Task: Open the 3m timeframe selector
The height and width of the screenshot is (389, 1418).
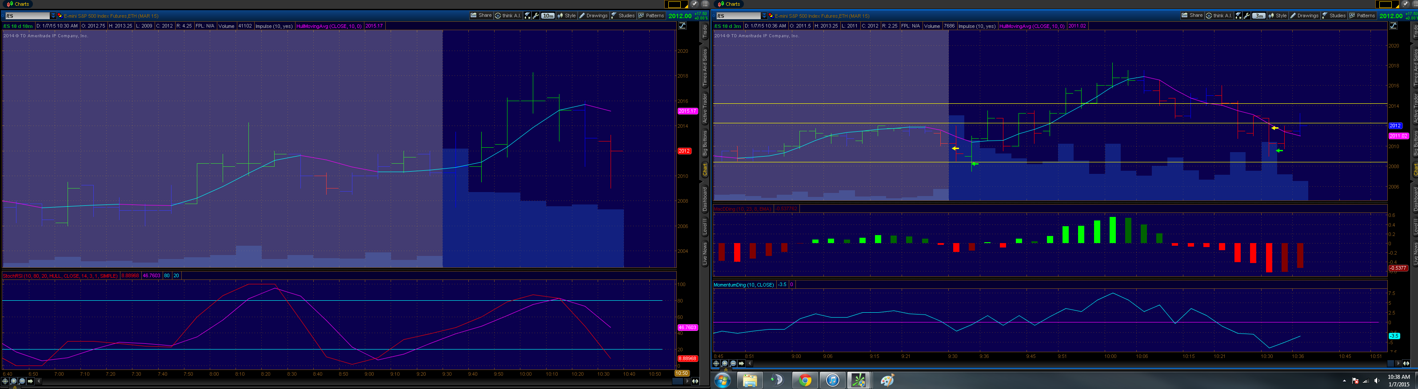Action: [x=1259, y=16]
